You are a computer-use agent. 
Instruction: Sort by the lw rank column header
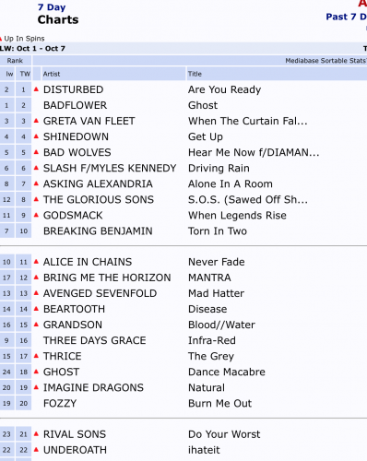click(9, 74)
